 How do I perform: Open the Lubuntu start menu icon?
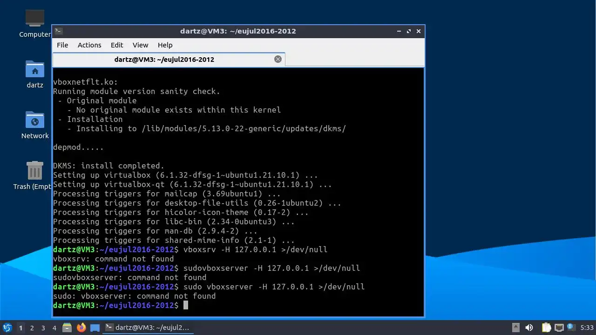click(x=7, y=328)
